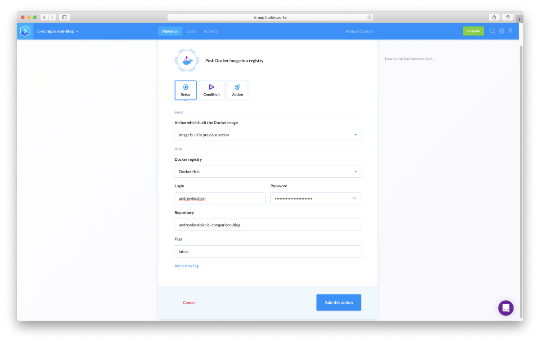Open 'Image built in previous action' dropdown

(x=268, y=135)
